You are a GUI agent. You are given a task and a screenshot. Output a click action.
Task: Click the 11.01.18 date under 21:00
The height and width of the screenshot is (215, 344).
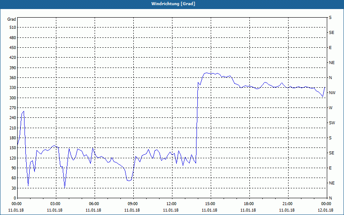(287, 210)
